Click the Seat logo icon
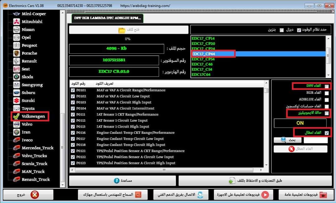Image resolution: width=336 pixels, height=203 pixels. pos(16,69)
